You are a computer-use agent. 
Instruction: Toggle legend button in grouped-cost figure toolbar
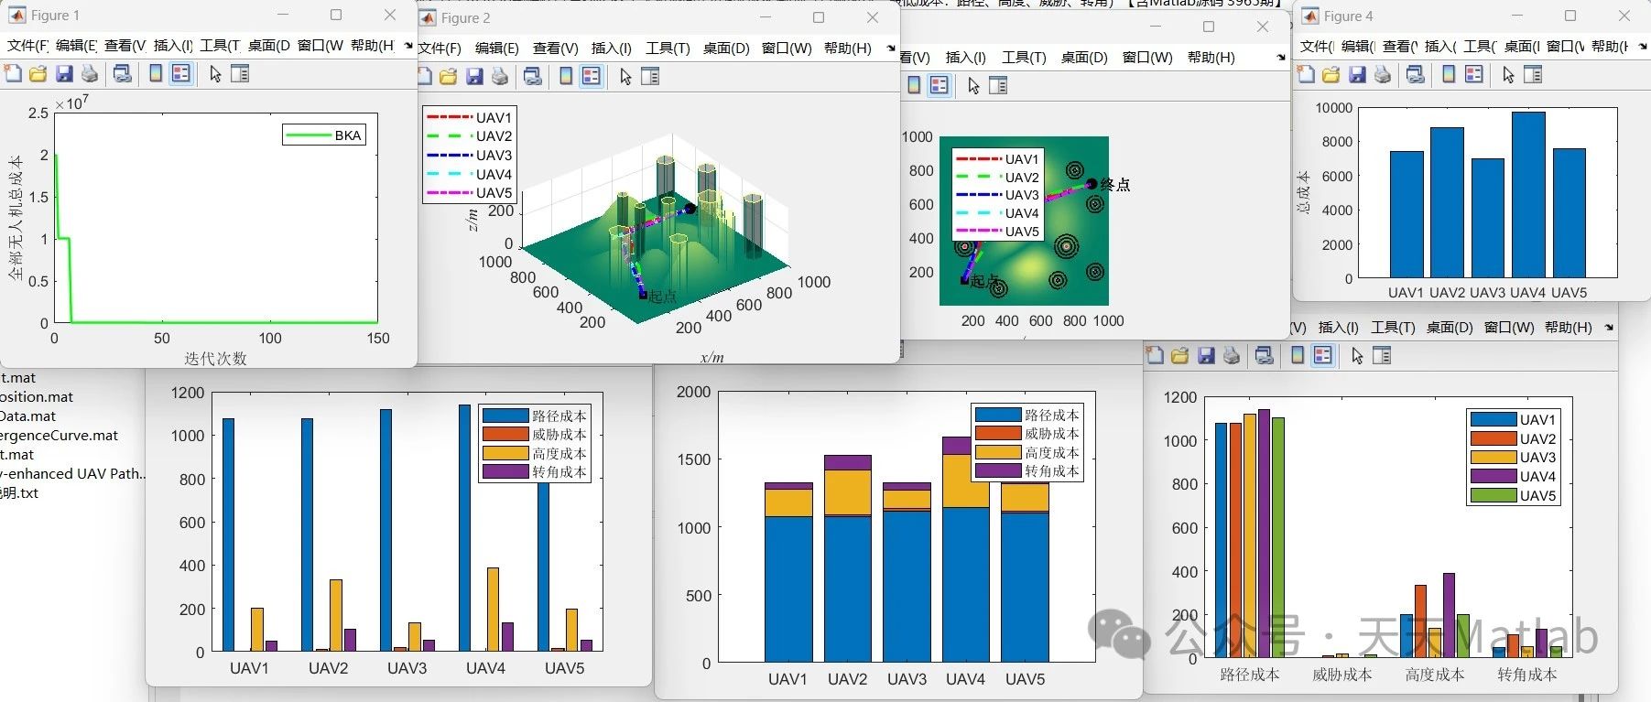(x=1323, y=355)
